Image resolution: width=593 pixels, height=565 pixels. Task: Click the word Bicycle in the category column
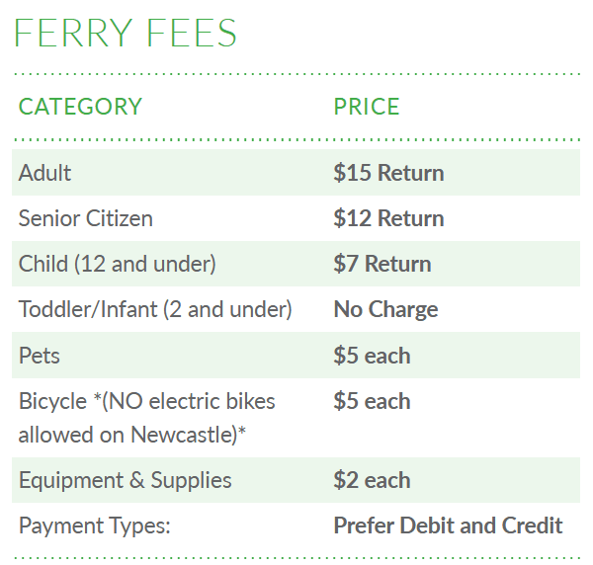tap(53, 401)
